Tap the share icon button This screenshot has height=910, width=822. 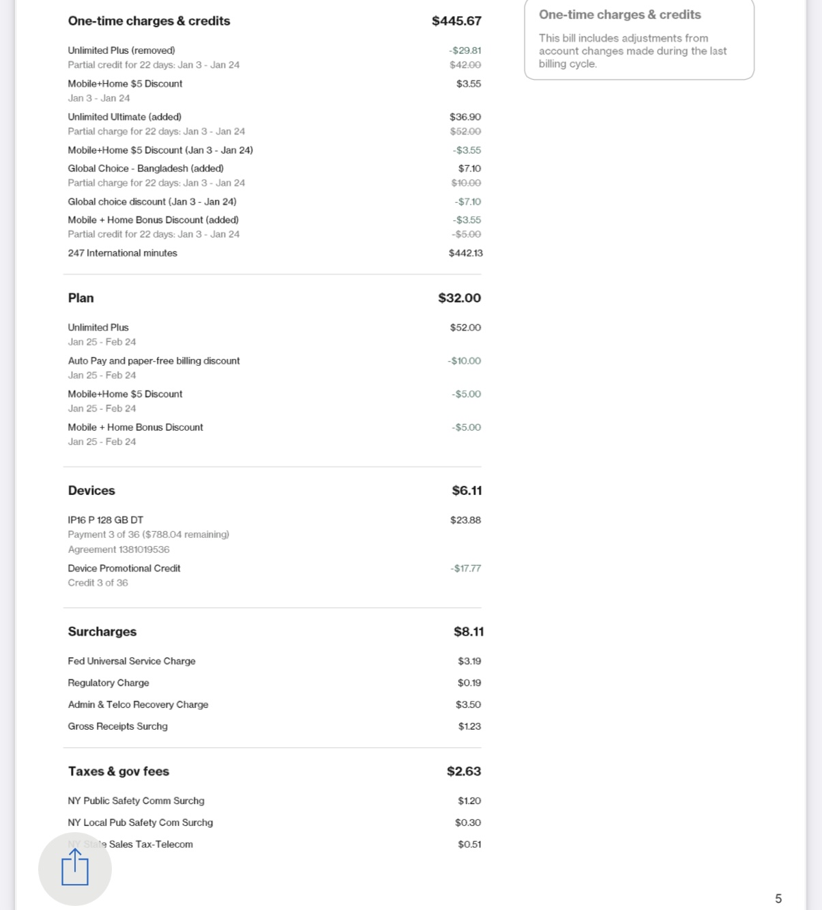pos(75,869)
